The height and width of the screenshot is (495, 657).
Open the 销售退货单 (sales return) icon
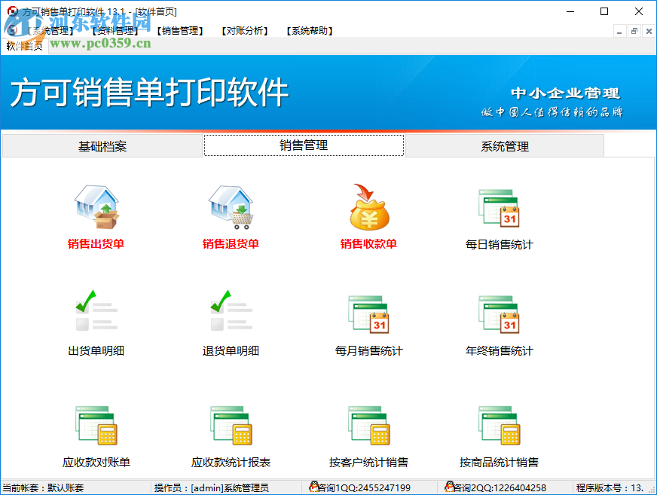230,213
